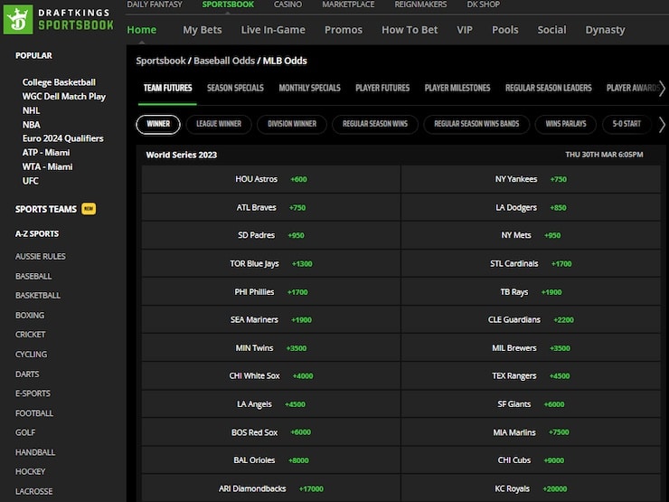Viewport: 669px width, 502px height.
Task: Open the Dynasty page
Action: (x=605, y=30)
